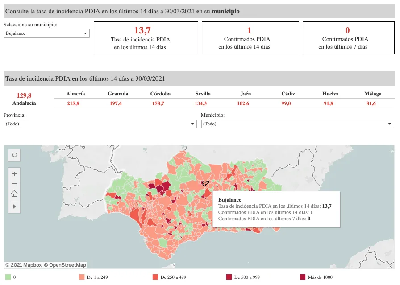400x285 pixels.
Task: Zoom out on the map with minus
Action: pyautogui.click(x=14, y=184)
